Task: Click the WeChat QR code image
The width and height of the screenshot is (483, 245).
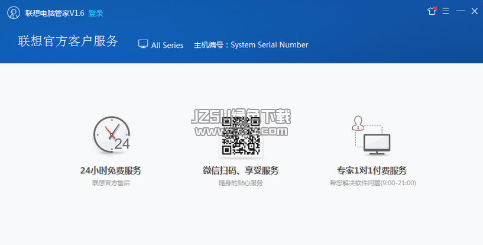Action: point(241,136)
